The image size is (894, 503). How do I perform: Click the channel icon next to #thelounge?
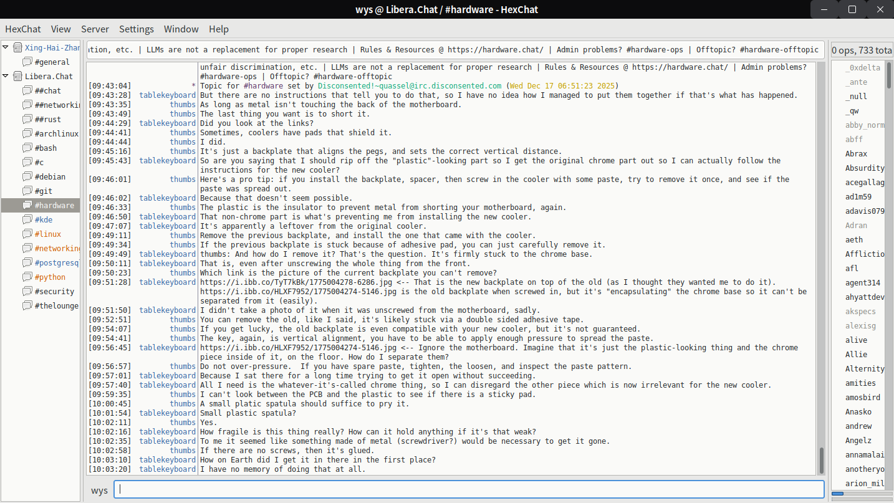pyautogui.click(x=27, y=305)
